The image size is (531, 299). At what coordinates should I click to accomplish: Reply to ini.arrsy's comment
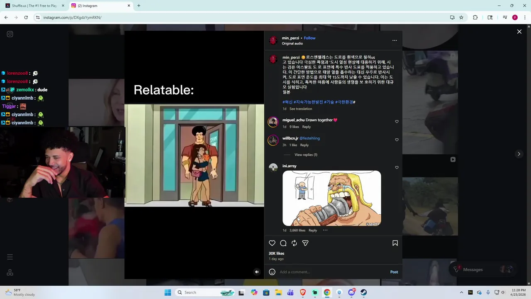click(x=312, y=230)
